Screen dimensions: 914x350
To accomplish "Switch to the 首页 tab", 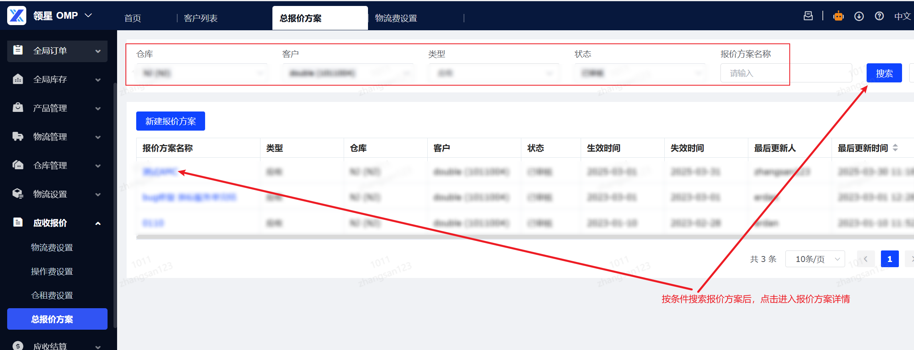I will pos(133,18).
